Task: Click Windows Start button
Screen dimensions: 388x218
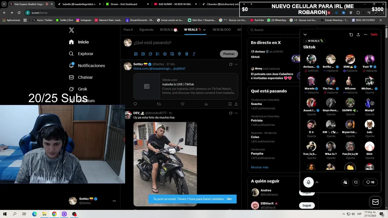Action: pos(5,214)
